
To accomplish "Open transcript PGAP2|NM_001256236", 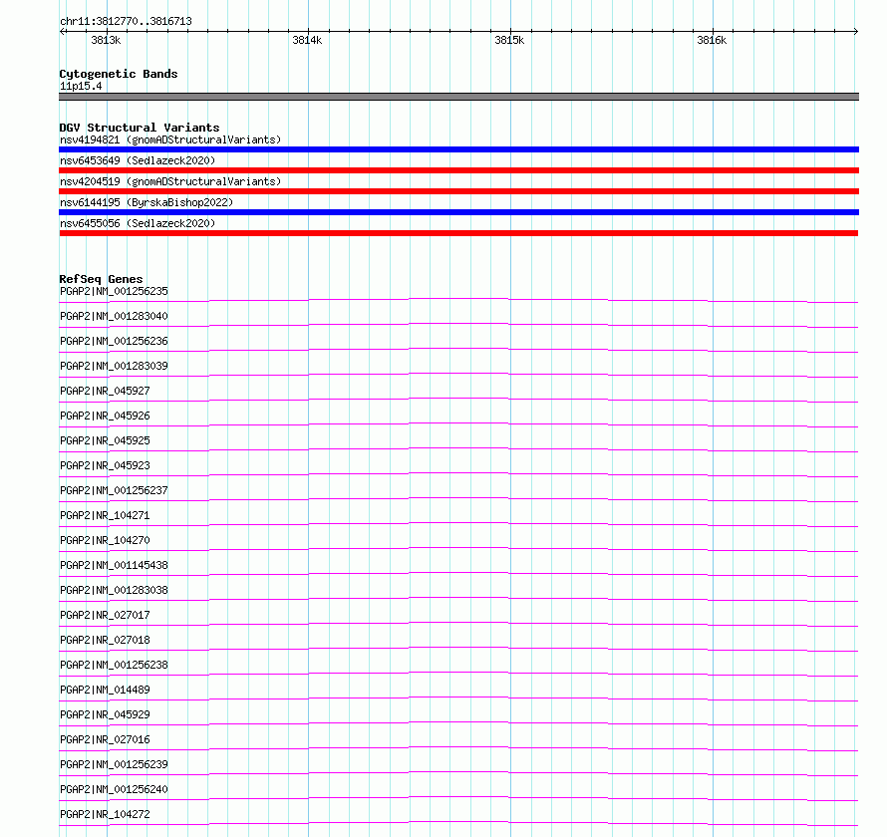I will (114, 341).
